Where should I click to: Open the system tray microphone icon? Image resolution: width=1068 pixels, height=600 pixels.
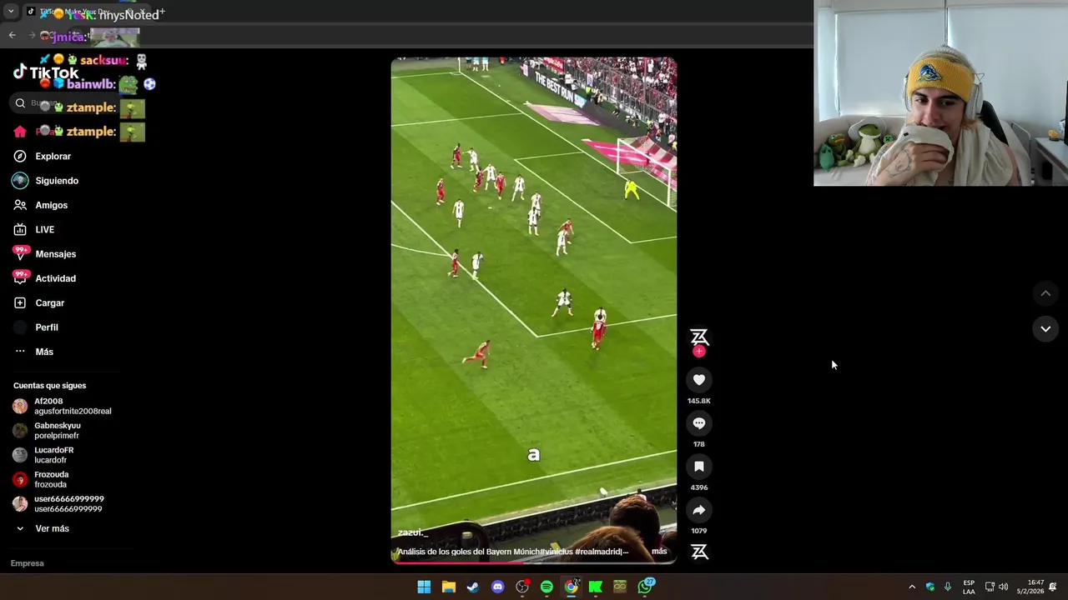[x=948, y=587]
